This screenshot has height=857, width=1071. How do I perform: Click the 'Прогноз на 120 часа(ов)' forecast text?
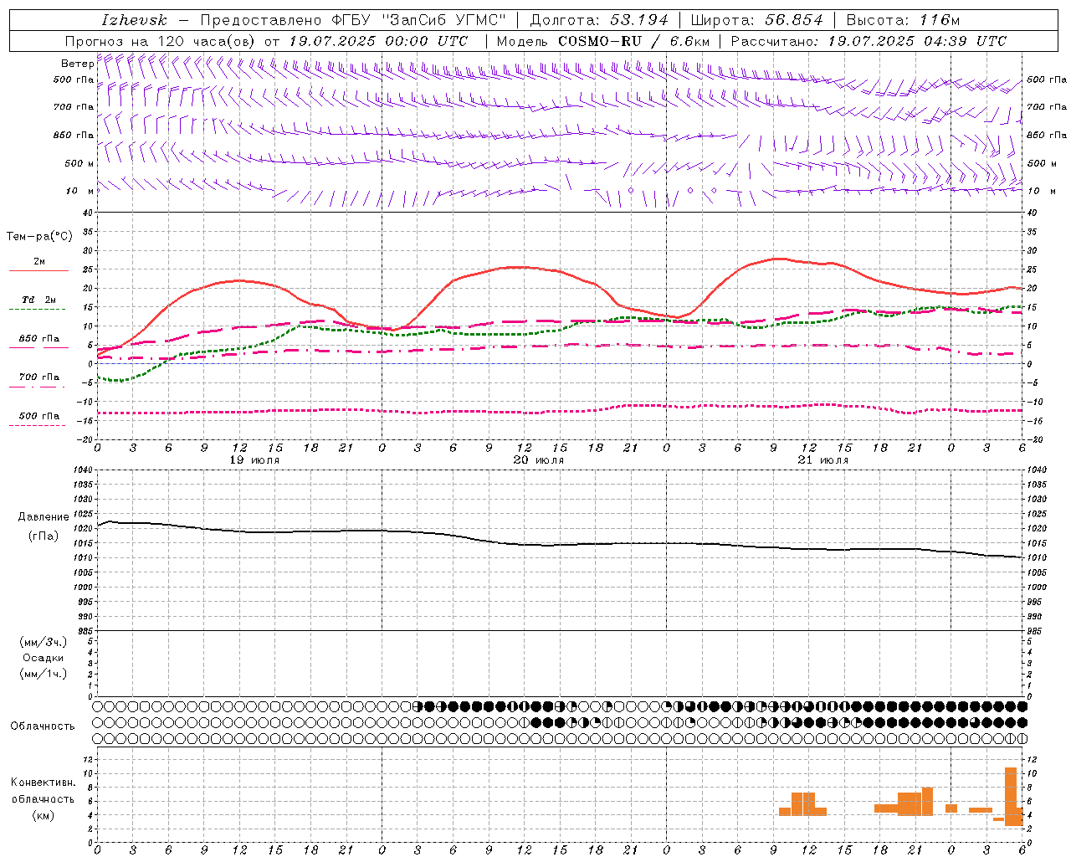pos(161,41)
